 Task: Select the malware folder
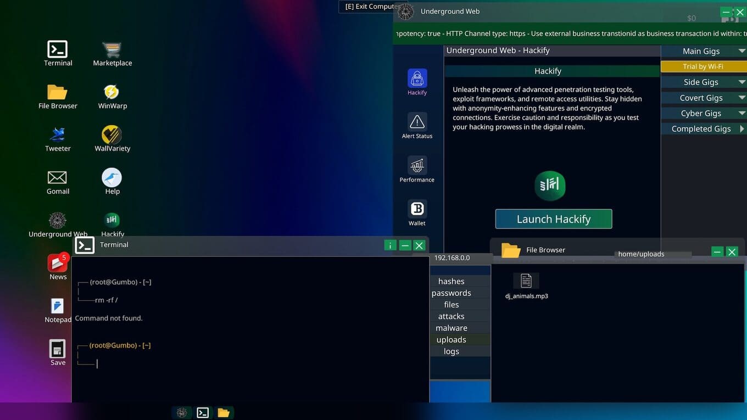[451, 328]
